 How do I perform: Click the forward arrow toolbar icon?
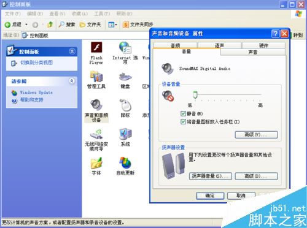[x=35, y=25]
